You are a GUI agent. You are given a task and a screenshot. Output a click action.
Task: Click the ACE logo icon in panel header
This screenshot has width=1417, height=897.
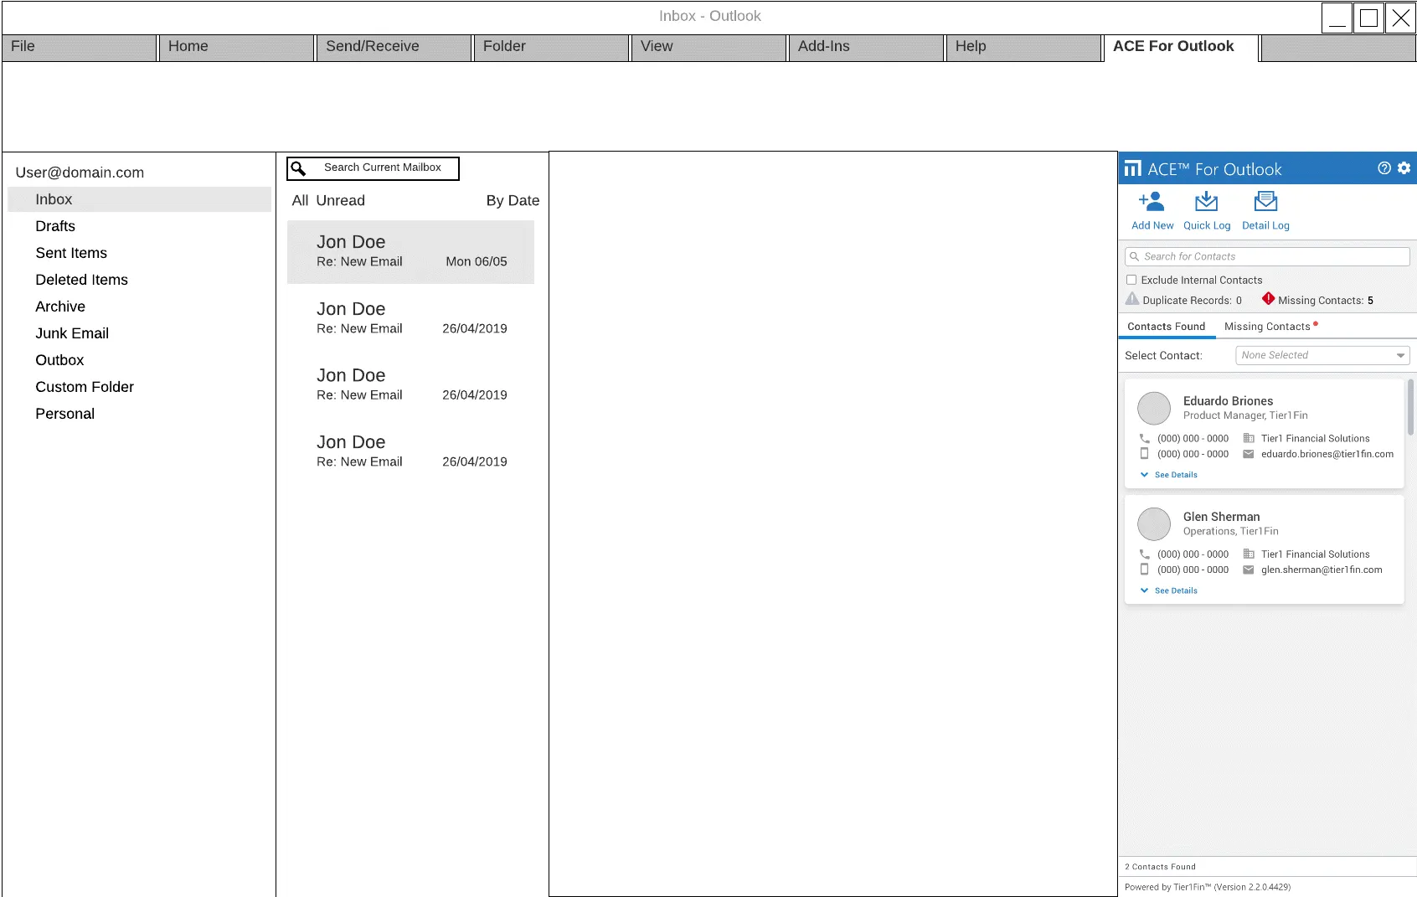(1132, 168)
